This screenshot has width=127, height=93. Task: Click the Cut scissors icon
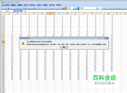[x=29, y=8]
